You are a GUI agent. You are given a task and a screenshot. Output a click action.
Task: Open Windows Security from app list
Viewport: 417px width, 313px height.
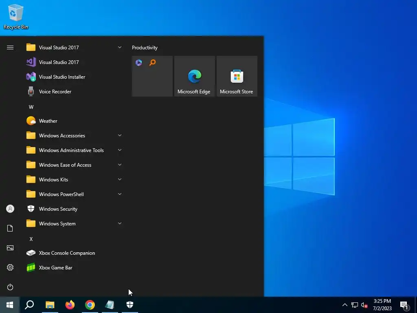click(x=74, y=209)
